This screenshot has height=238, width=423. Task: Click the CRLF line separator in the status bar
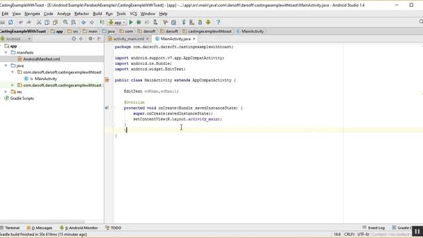pos(349,234)
